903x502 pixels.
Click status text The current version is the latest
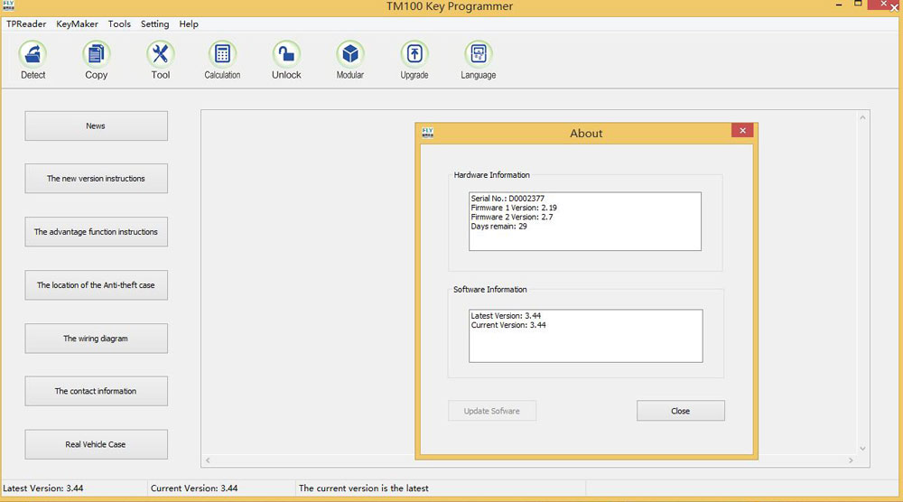tap(363, 488)
